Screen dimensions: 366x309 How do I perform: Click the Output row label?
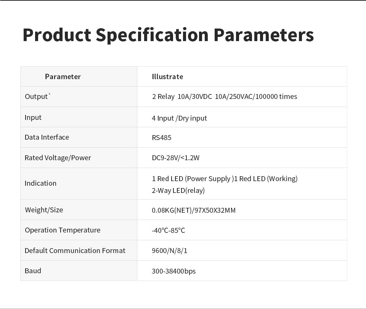tap(38, 97)
